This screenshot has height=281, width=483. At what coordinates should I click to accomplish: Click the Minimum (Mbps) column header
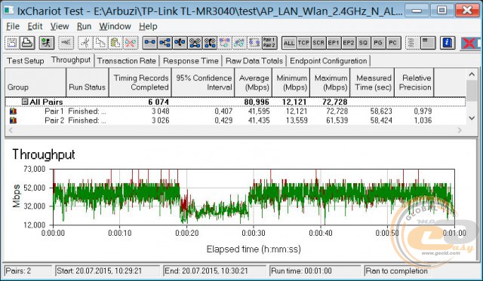[291, 82]
